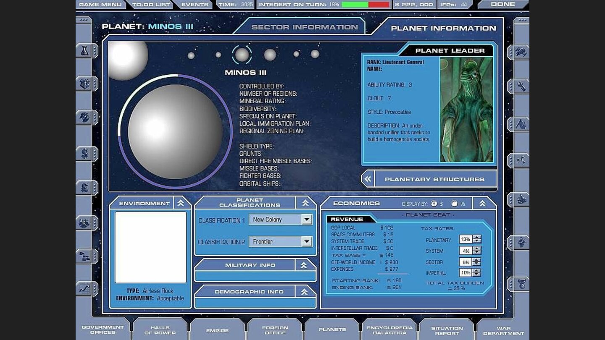
Task: Expand the Military Info panel
Action: point(304,265)
